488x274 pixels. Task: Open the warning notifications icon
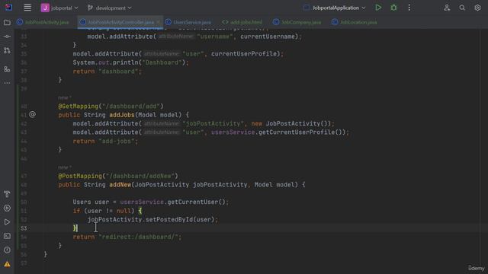tap(7, 264)
